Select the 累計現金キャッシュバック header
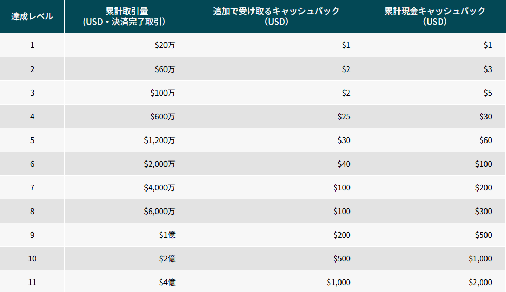The width and height of the screenshot is (506, 292). pos(435,16)
